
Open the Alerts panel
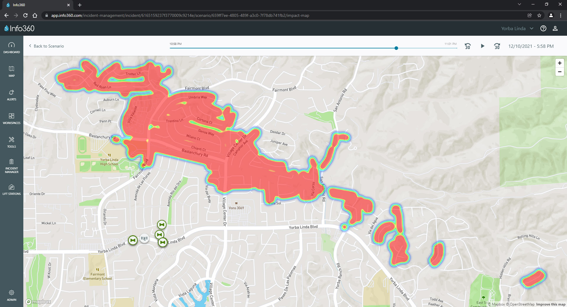pos(12,95)
